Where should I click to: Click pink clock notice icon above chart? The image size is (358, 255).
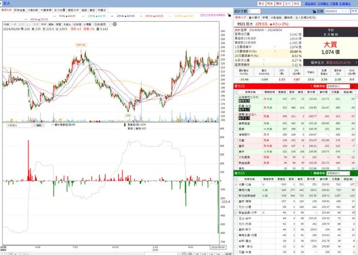[202, 15]
